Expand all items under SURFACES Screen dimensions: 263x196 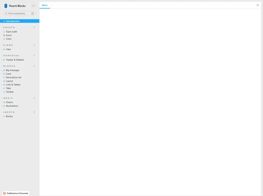(34, 56)
